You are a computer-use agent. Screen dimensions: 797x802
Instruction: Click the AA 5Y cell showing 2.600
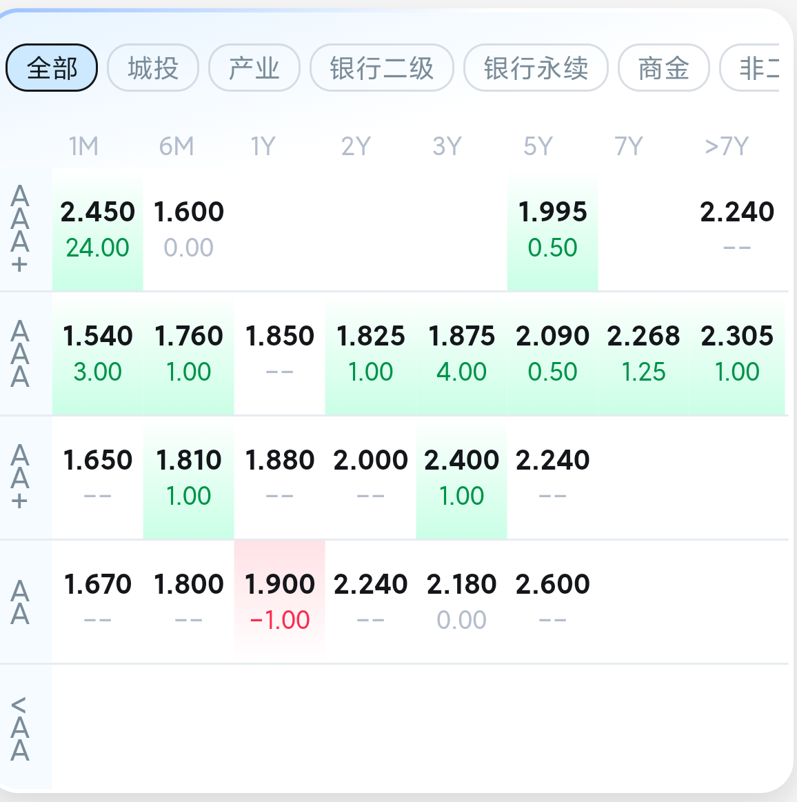pos(552,601)
